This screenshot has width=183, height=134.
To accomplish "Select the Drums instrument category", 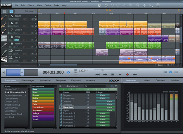I will [43, 95].
